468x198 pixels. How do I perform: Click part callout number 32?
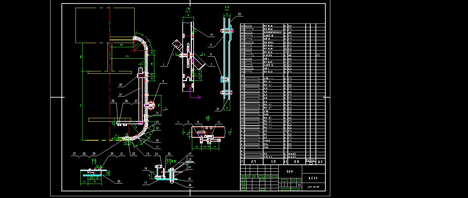pos(134,154)
